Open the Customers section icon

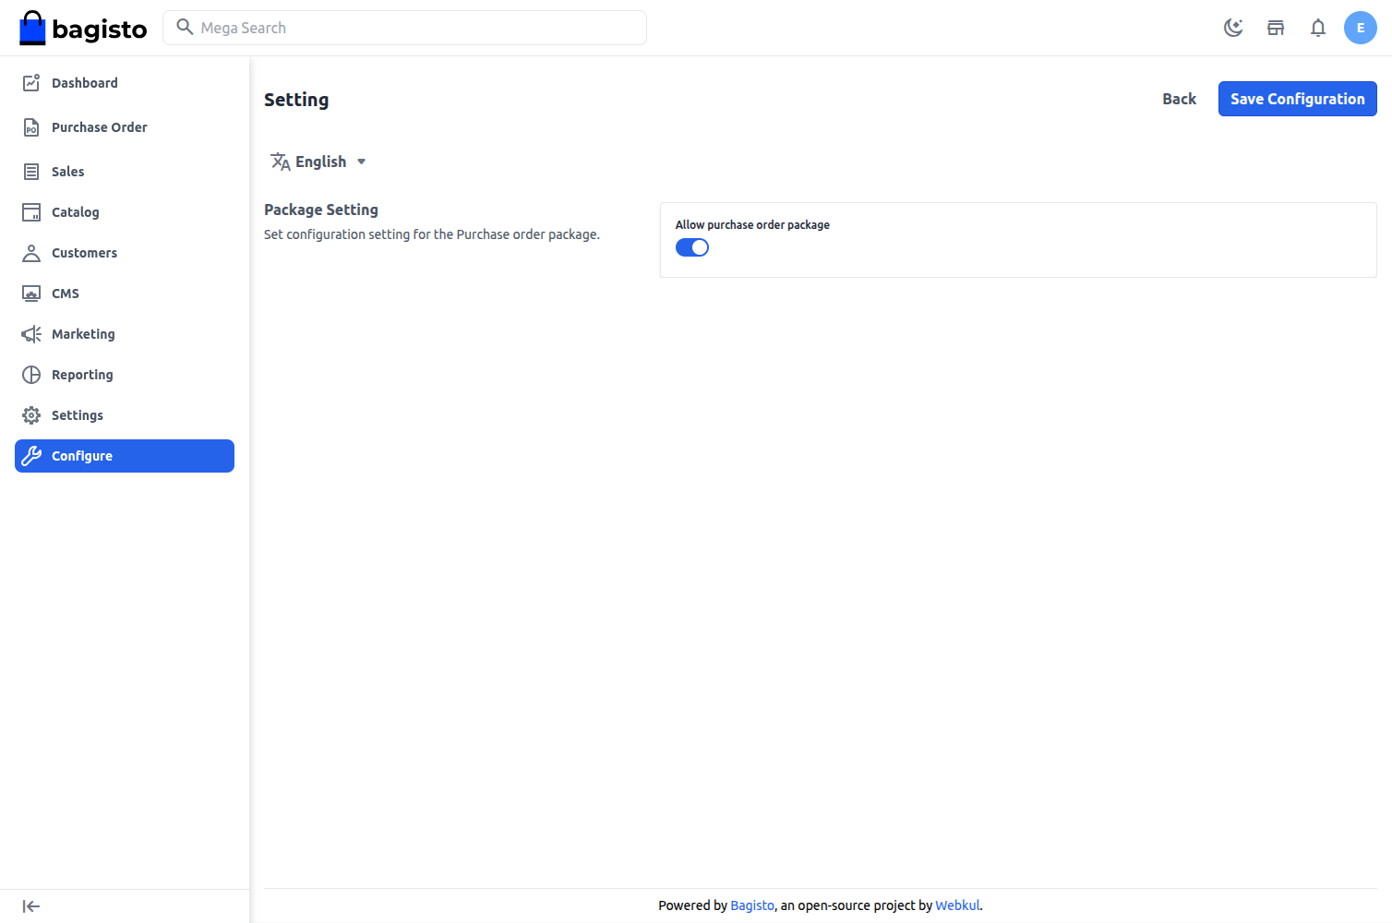click(31, 252)
